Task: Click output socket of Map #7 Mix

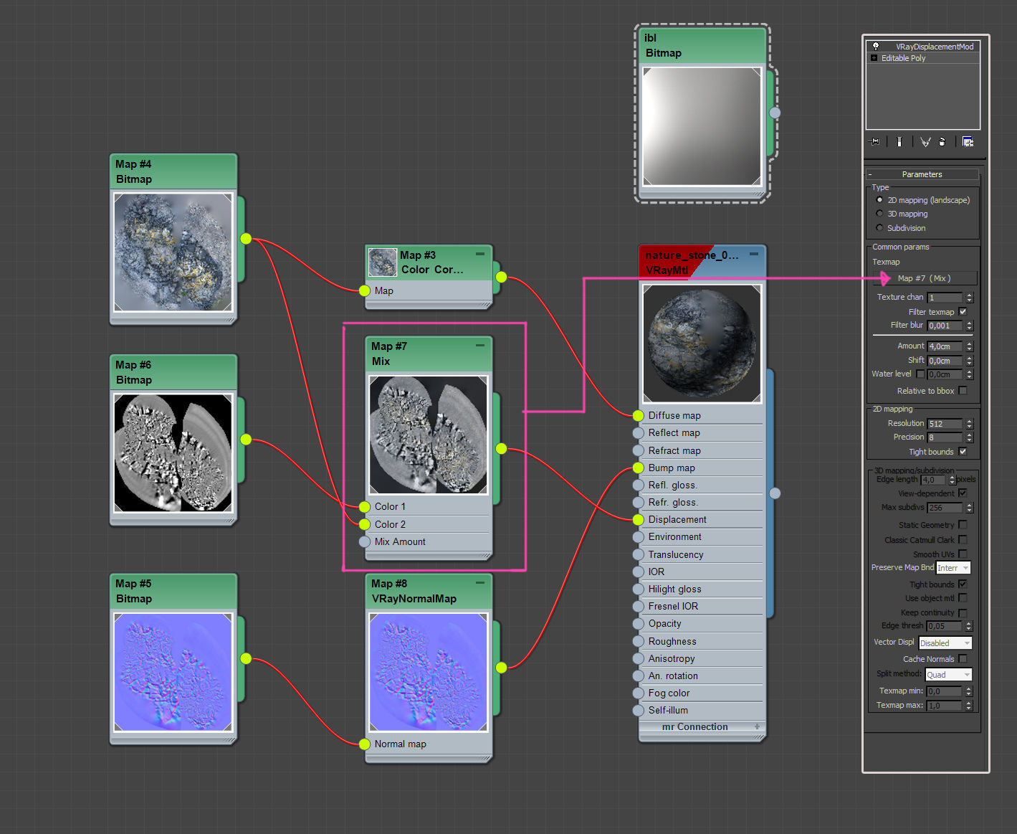Action: click(501, 448)
